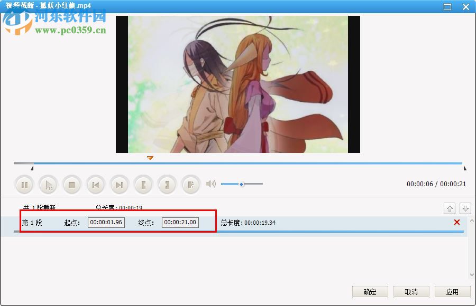Jump to the next frame

tap(119, 185)
